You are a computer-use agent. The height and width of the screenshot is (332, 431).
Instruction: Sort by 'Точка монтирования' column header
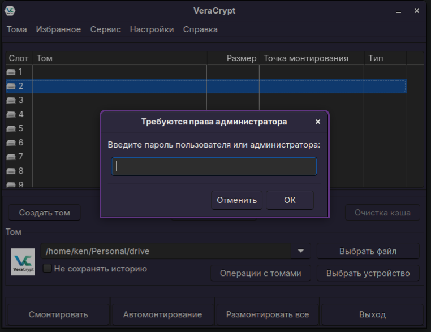point(312,58)
